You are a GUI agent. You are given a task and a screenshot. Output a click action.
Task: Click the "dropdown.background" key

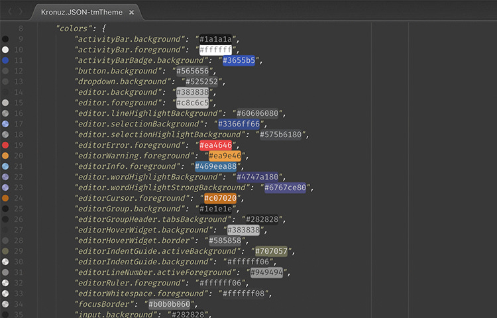(x=123, y=81)
